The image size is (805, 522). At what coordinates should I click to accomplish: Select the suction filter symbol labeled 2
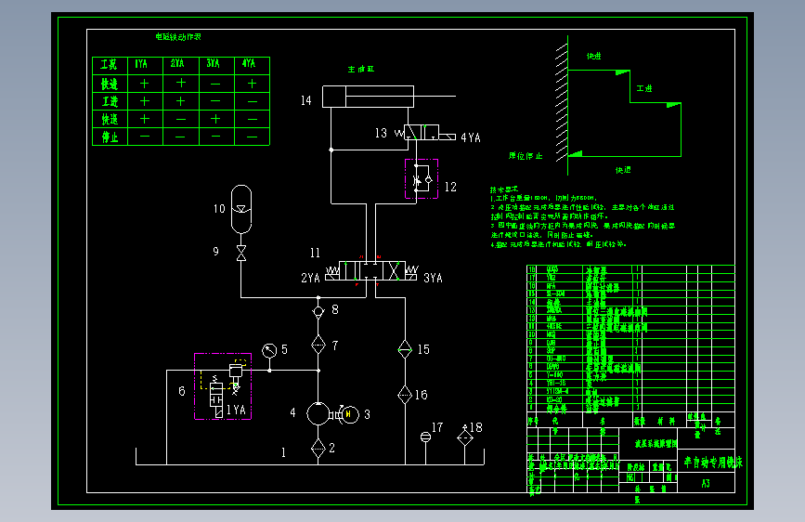[318, 448]
